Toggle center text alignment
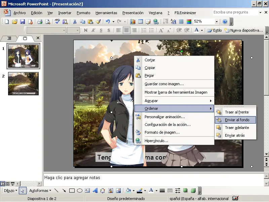 [126, 30]
